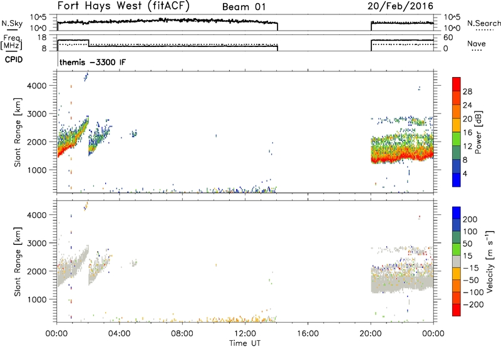The height and width of the screenshot is (347, 501).
Task: Click the 'Slant Range [km]' label of the velocity panel
Action: coord(18,262)
